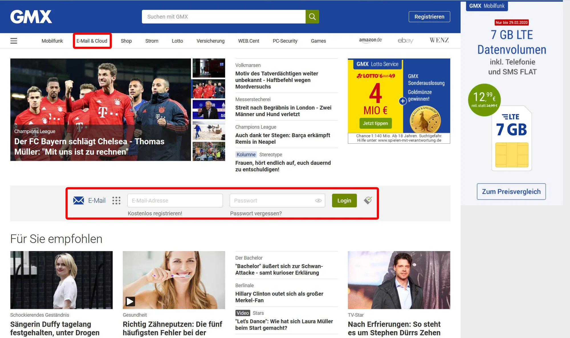Click the green search magnifier button
Viewport: 570px width, 338px height.
[312, 17]
